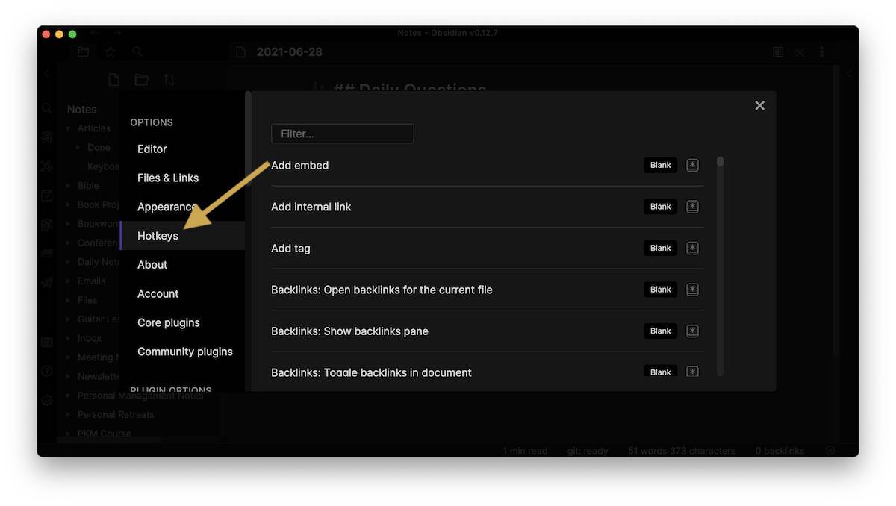Click the sync status checkmark in status bar
Image resolution: width=896 pixels, height=506 pixels.
coord(830,451)
